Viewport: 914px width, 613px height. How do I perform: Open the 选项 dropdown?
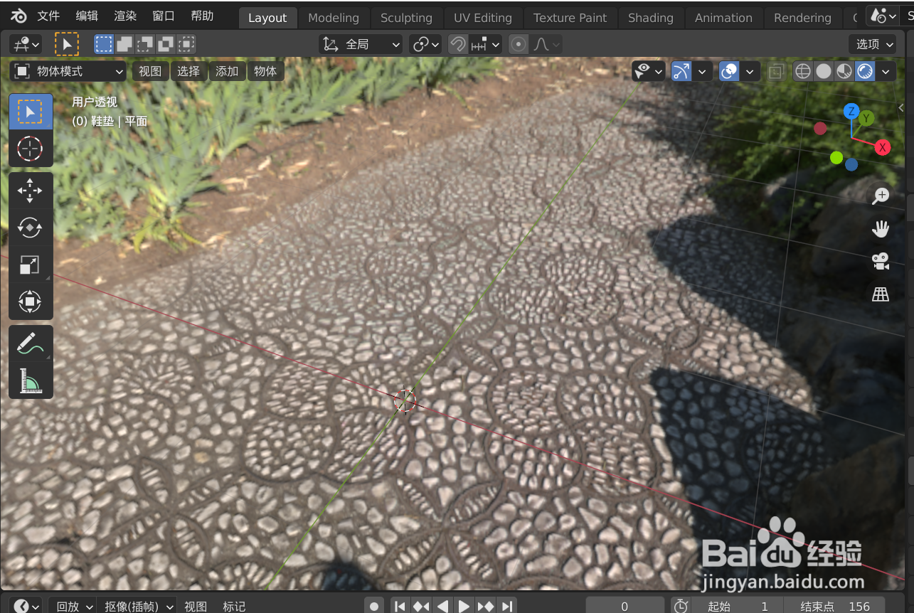[873, 44]
